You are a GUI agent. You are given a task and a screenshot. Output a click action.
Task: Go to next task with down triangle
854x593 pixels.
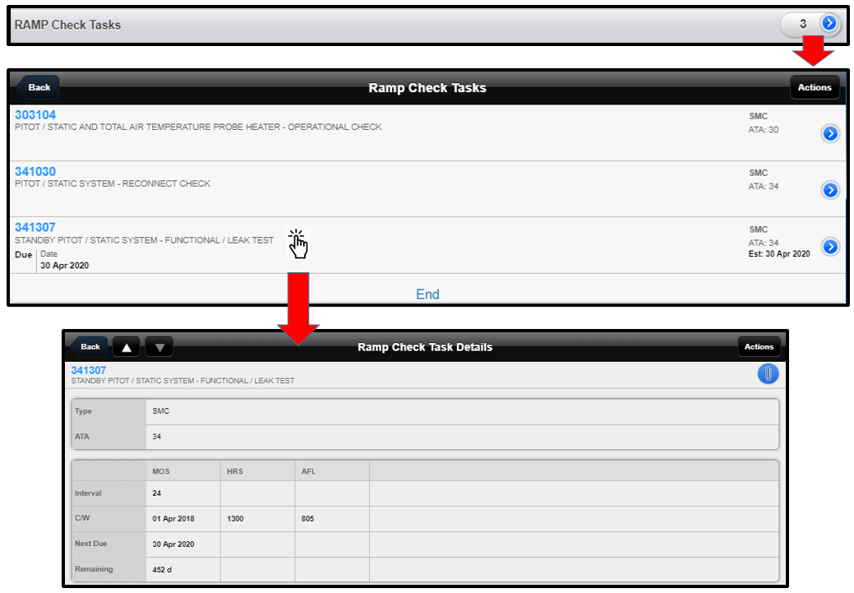click(x=159, y=346)
